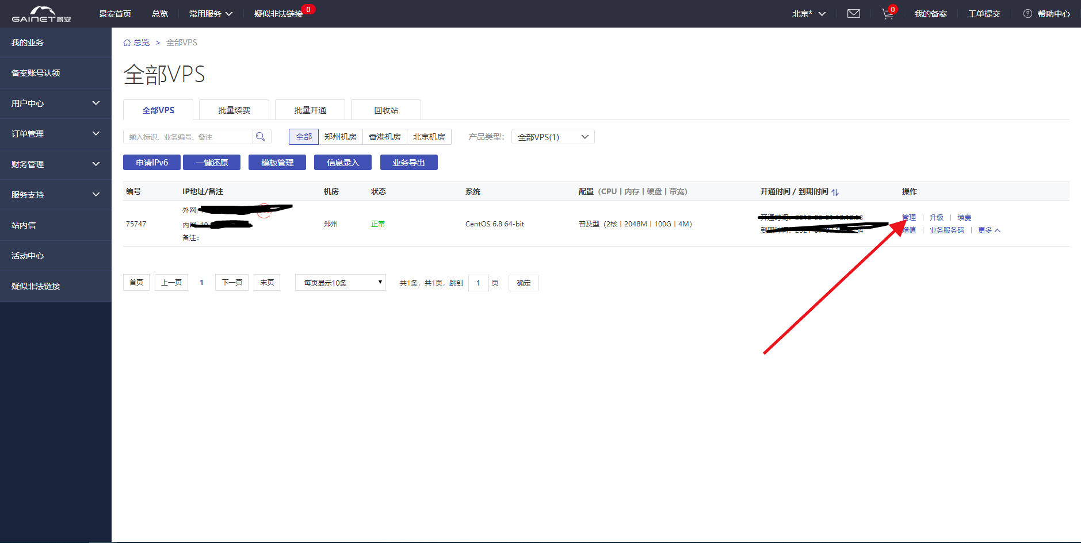This screenshot has width=1081, height=543.
Task: Click the search input for 标识、业务编号
Action: [188, 137]
